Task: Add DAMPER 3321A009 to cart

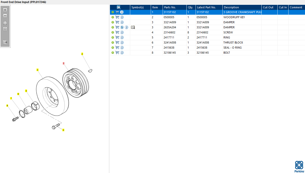Action: tap(117, 22)
